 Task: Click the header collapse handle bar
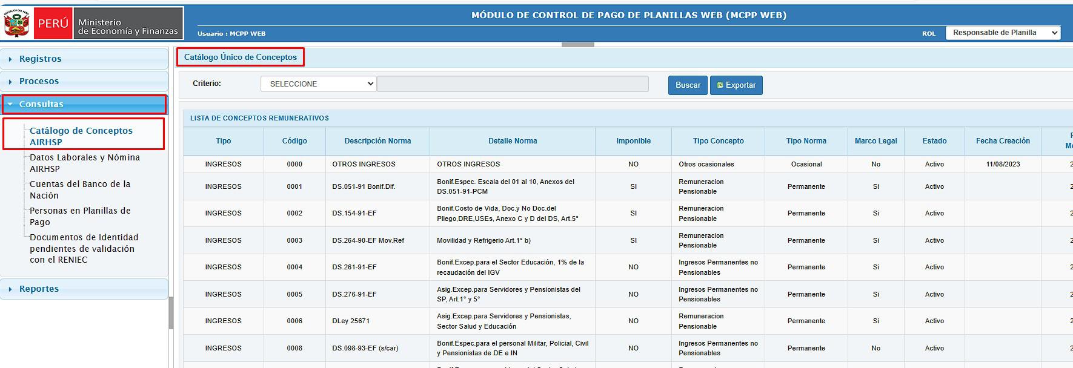(578, 44)
